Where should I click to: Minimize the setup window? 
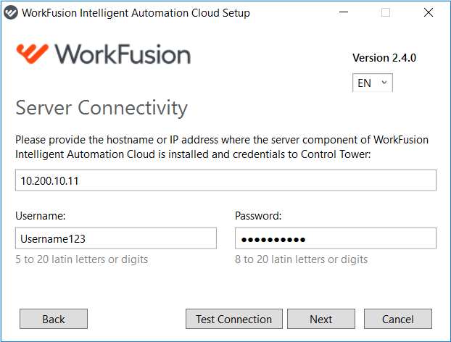click(x=344, y=12)
